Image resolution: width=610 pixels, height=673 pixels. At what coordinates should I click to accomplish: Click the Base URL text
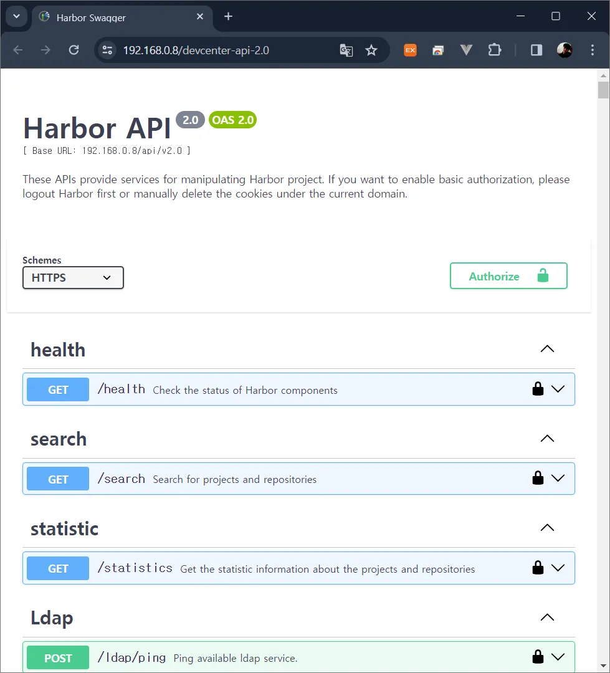pos(107,151)
